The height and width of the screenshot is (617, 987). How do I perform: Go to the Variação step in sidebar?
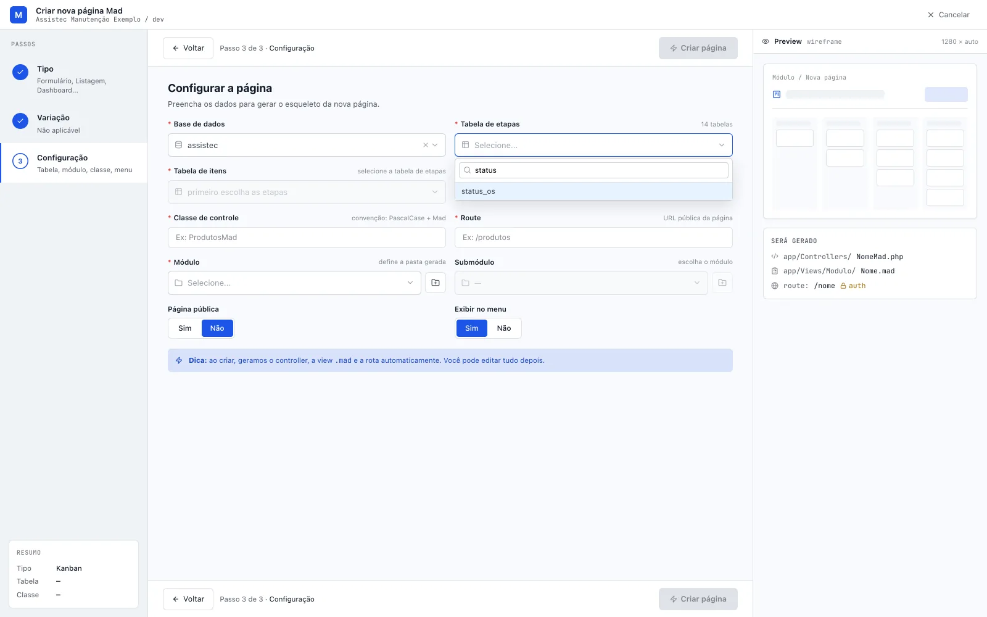(74, 123)
